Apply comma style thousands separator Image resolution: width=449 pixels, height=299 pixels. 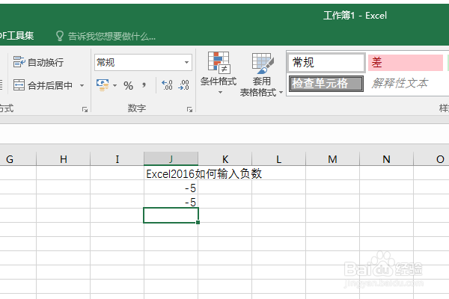[144, 84]
